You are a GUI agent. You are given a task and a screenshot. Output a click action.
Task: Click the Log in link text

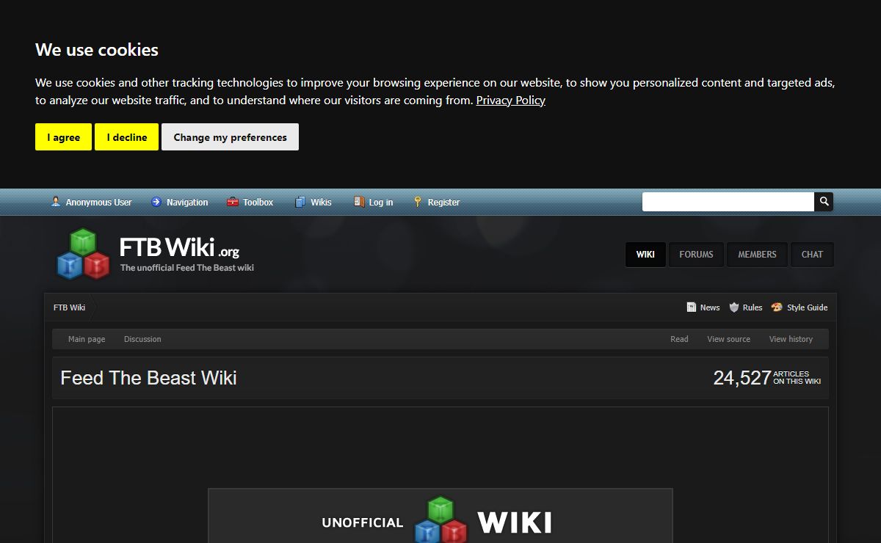[381, 203]
